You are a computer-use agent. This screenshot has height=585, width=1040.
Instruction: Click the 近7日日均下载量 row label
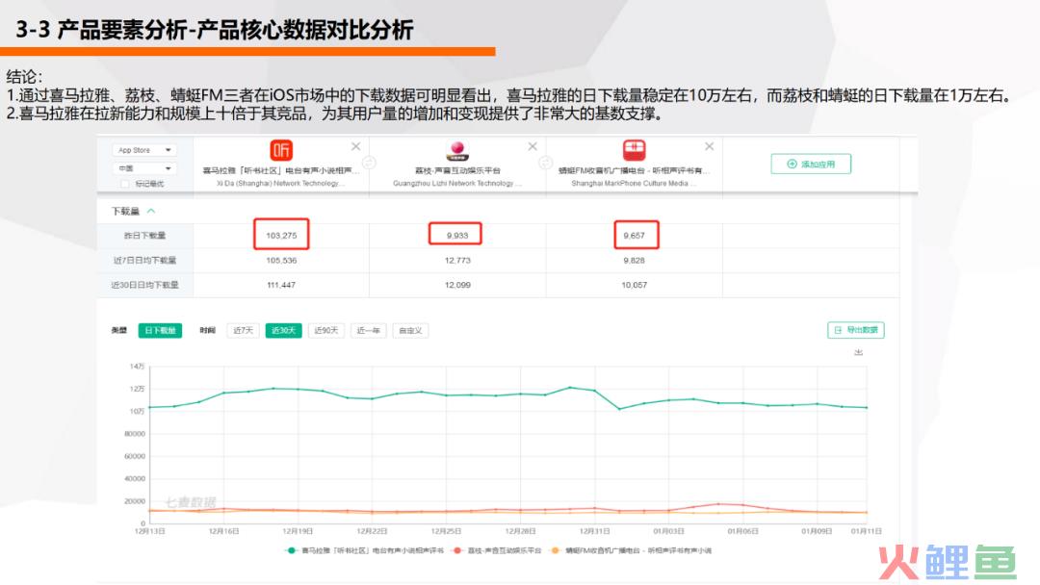(144, 261)
